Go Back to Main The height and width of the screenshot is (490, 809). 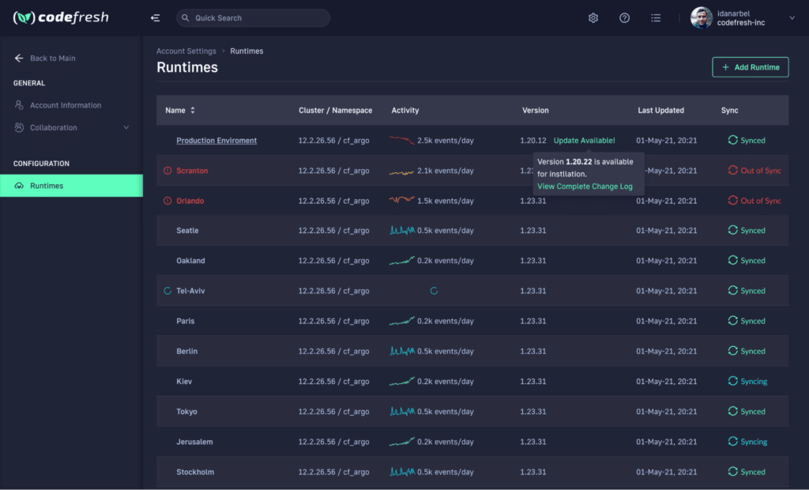(x=52, y=58)
